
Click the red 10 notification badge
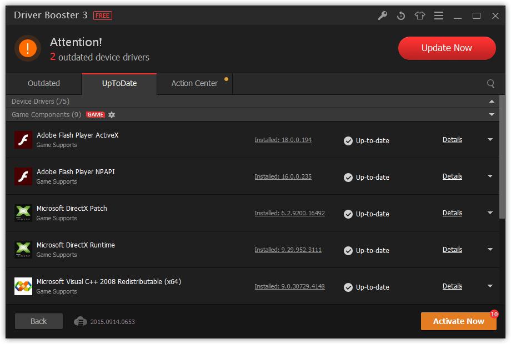494,313
